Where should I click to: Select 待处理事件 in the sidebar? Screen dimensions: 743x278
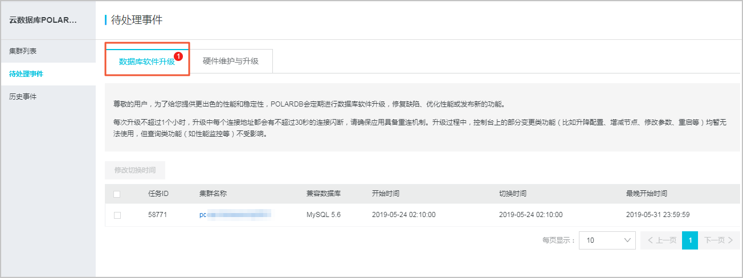pos(48,74)
